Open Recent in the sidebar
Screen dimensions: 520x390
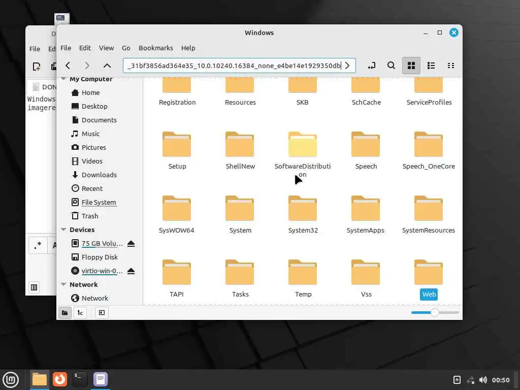[x=92, y=188]
